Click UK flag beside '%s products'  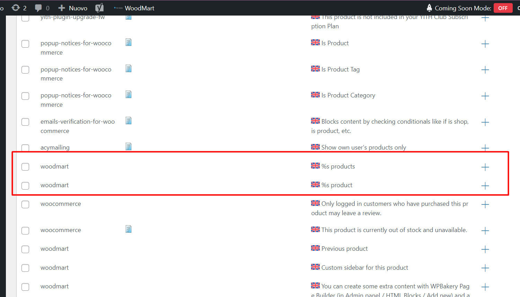(315, 166)
